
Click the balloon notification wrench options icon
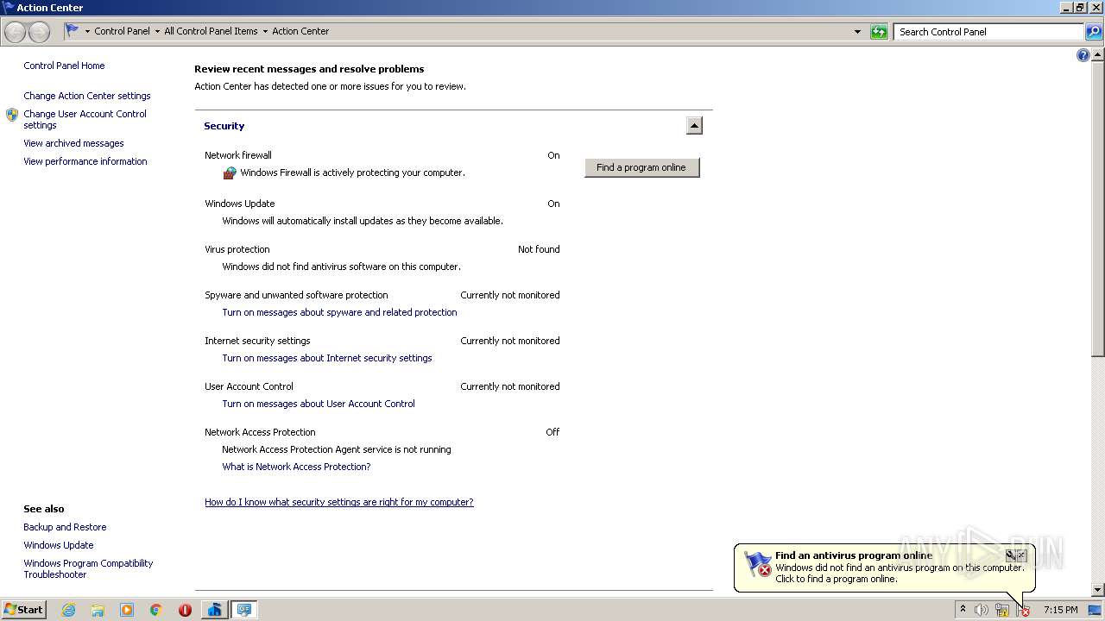pos(1011,555)
